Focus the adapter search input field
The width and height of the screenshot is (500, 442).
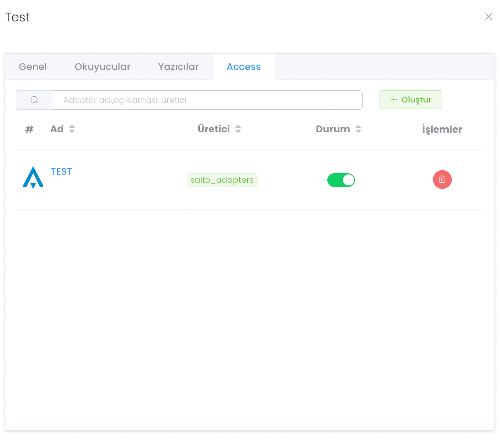(x=208, y=100)
